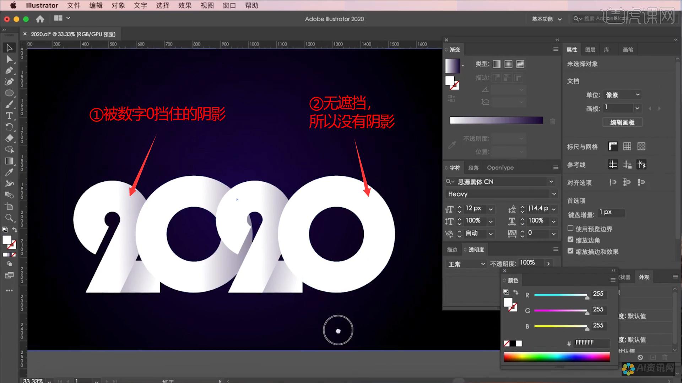Open the 窗口 menu

229,5
